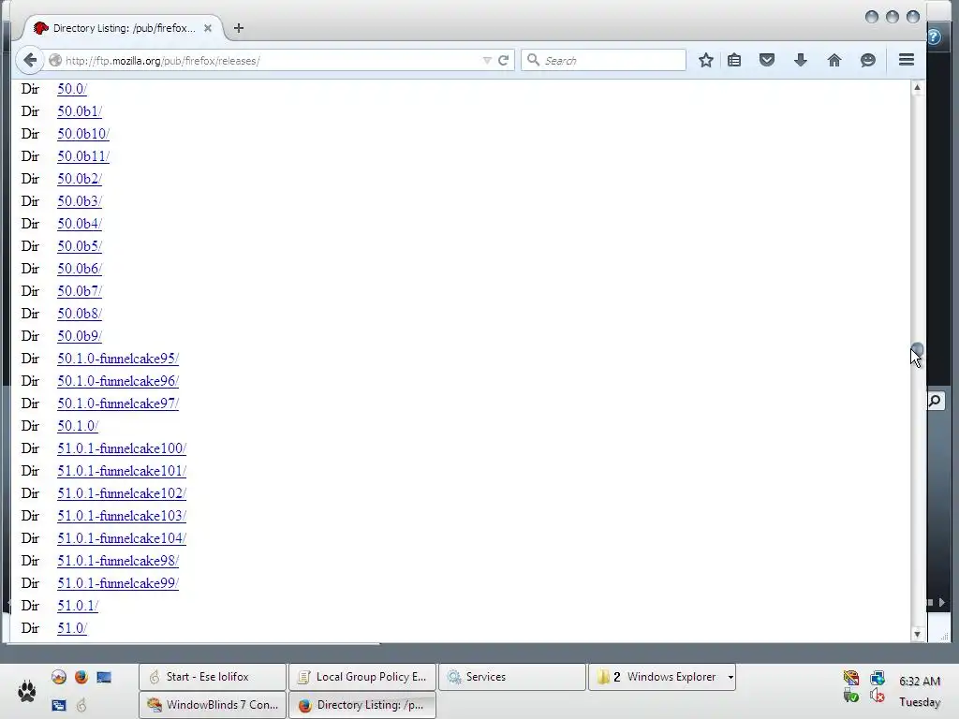Click the network tray icon
The height and width of the screenshot is (719, 959).
[877, 678]
